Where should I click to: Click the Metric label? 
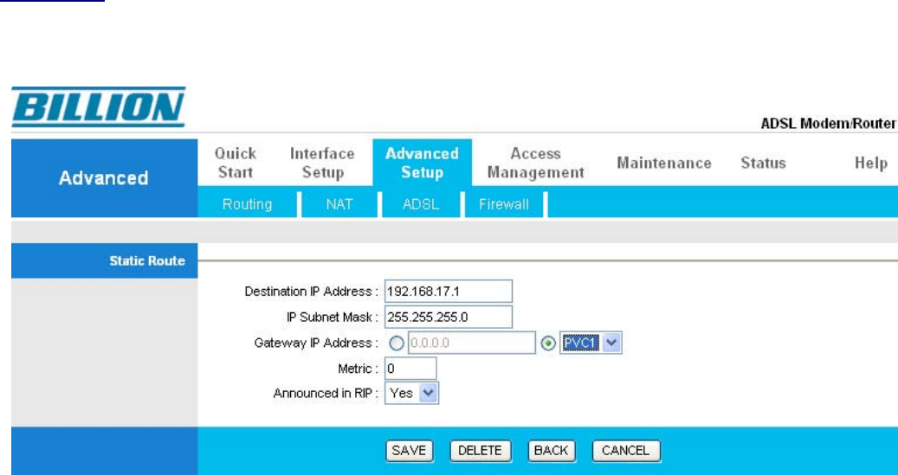pyautogui.click(x=359, y=369)
